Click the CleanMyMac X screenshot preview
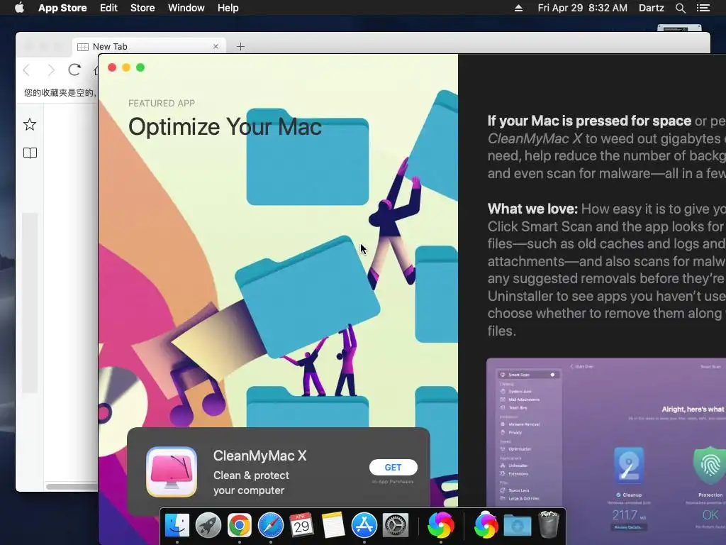The width and height of the screenshot is (726, 545). tap(606, 432)
